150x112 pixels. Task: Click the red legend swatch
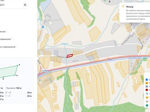point(147,90)
